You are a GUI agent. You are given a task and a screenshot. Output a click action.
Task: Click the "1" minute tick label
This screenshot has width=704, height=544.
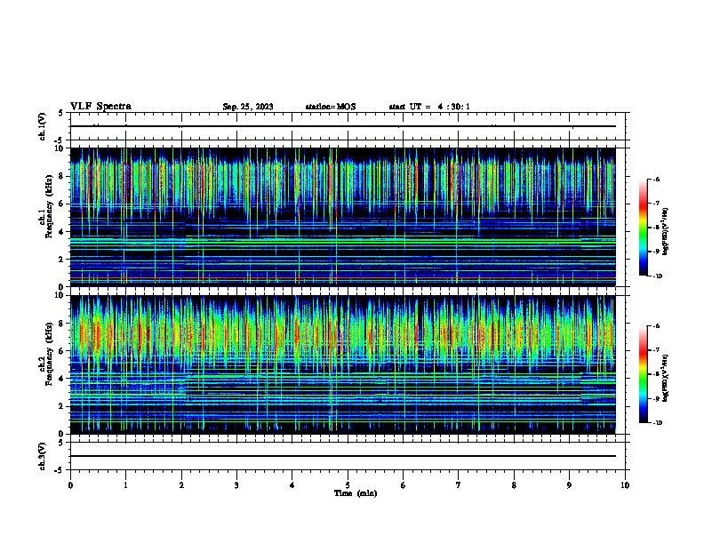125,485
